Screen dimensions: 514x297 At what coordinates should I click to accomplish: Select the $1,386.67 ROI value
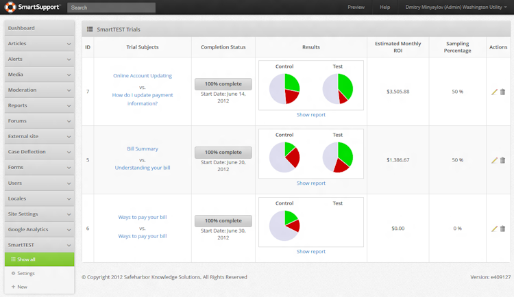(x=398, y=160)
